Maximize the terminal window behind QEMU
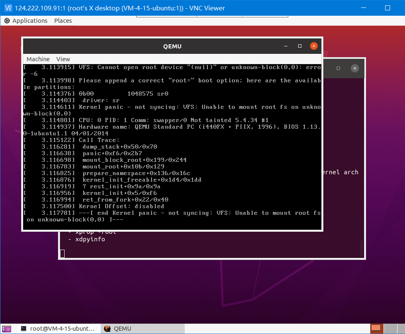 (338, 68)
